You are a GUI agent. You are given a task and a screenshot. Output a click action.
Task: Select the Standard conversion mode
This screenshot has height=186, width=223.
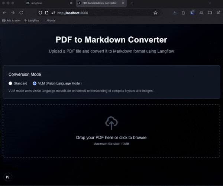coord(11,83)
